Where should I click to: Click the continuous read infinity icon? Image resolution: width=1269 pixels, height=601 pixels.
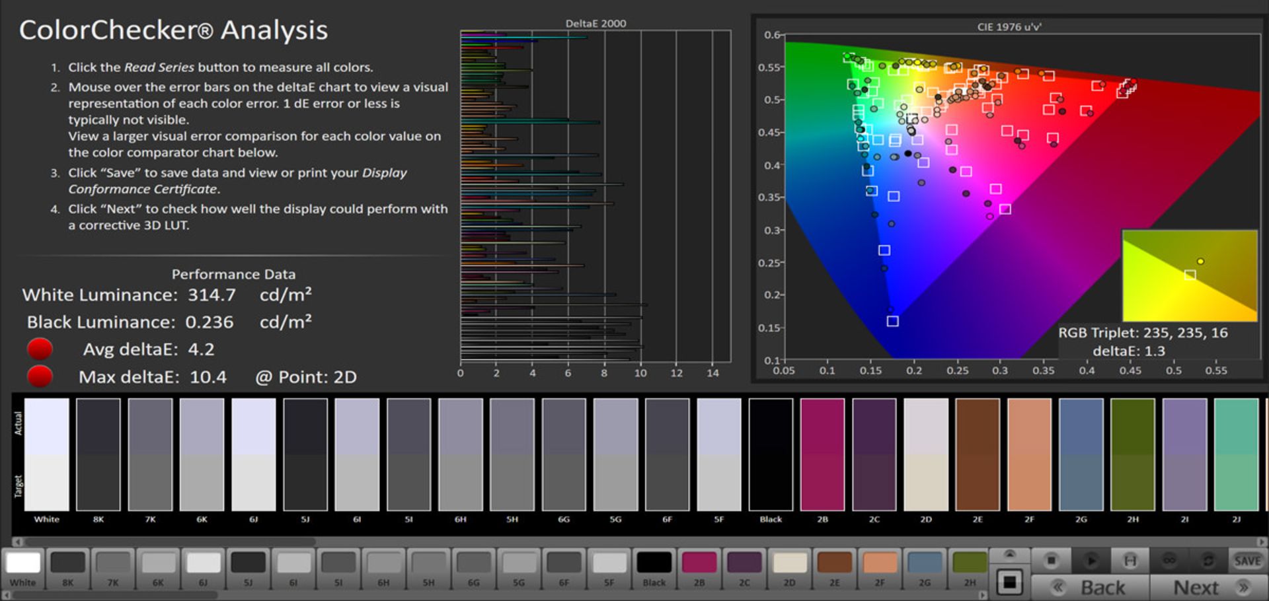click(1169, 561)
